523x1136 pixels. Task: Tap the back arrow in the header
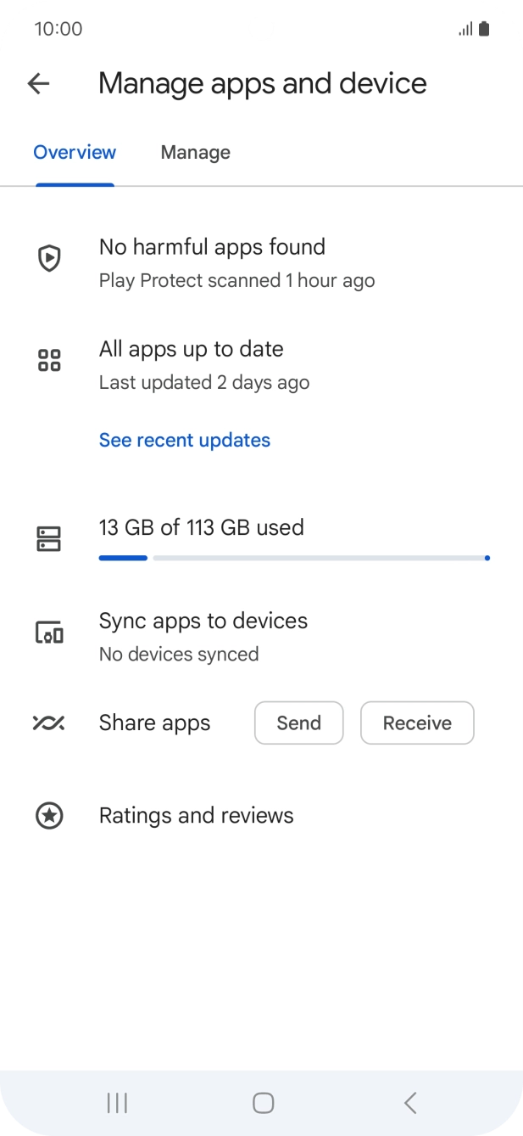[39, 83]
